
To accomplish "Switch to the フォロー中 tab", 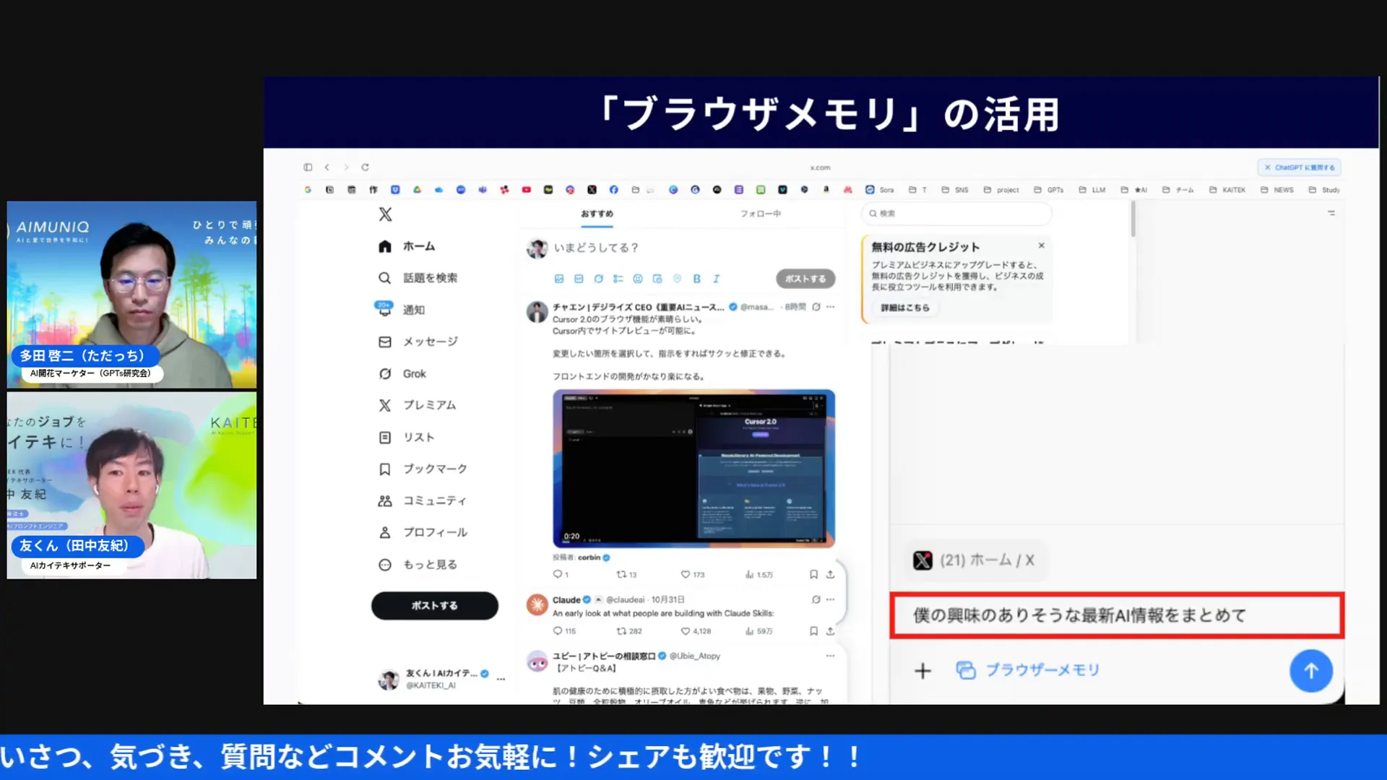I will tap(759, 214).
